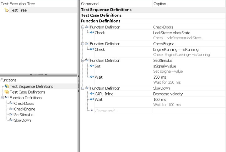Collapse left pane using upper splitter arrow
The width and height of the screenshot is (226, 152).
[x=78, y=76]
